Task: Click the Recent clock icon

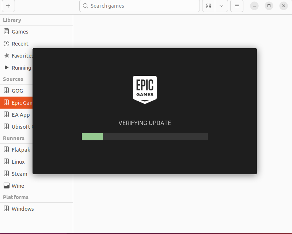Action: (6, 44)
